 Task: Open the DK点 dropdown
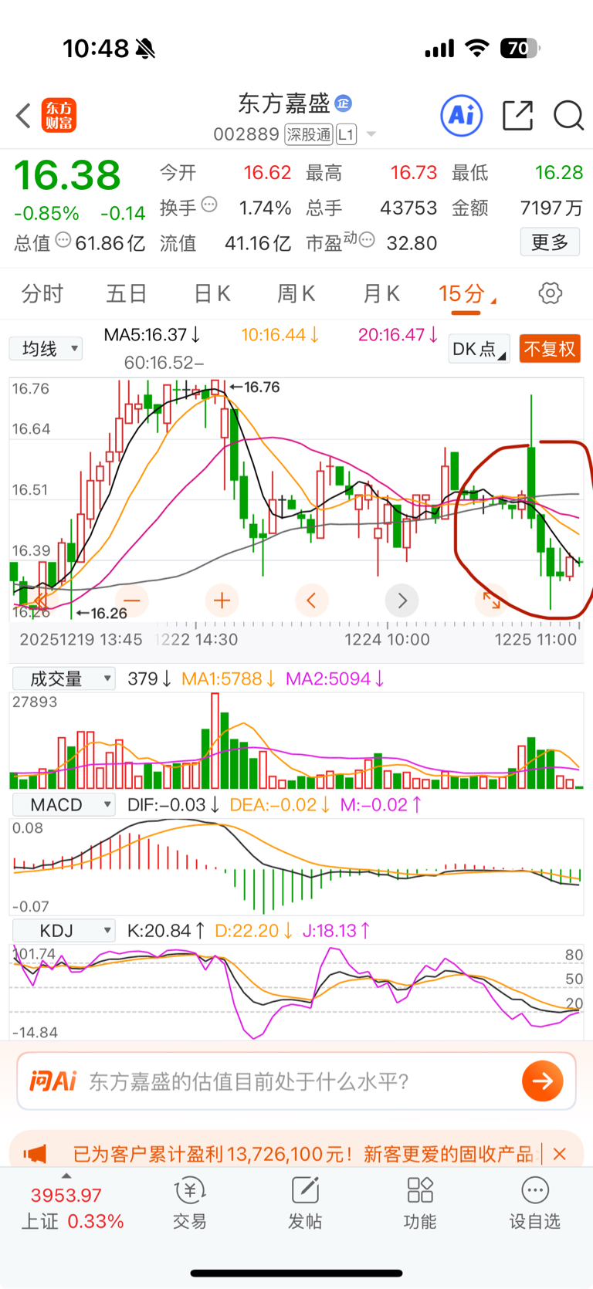479,349
